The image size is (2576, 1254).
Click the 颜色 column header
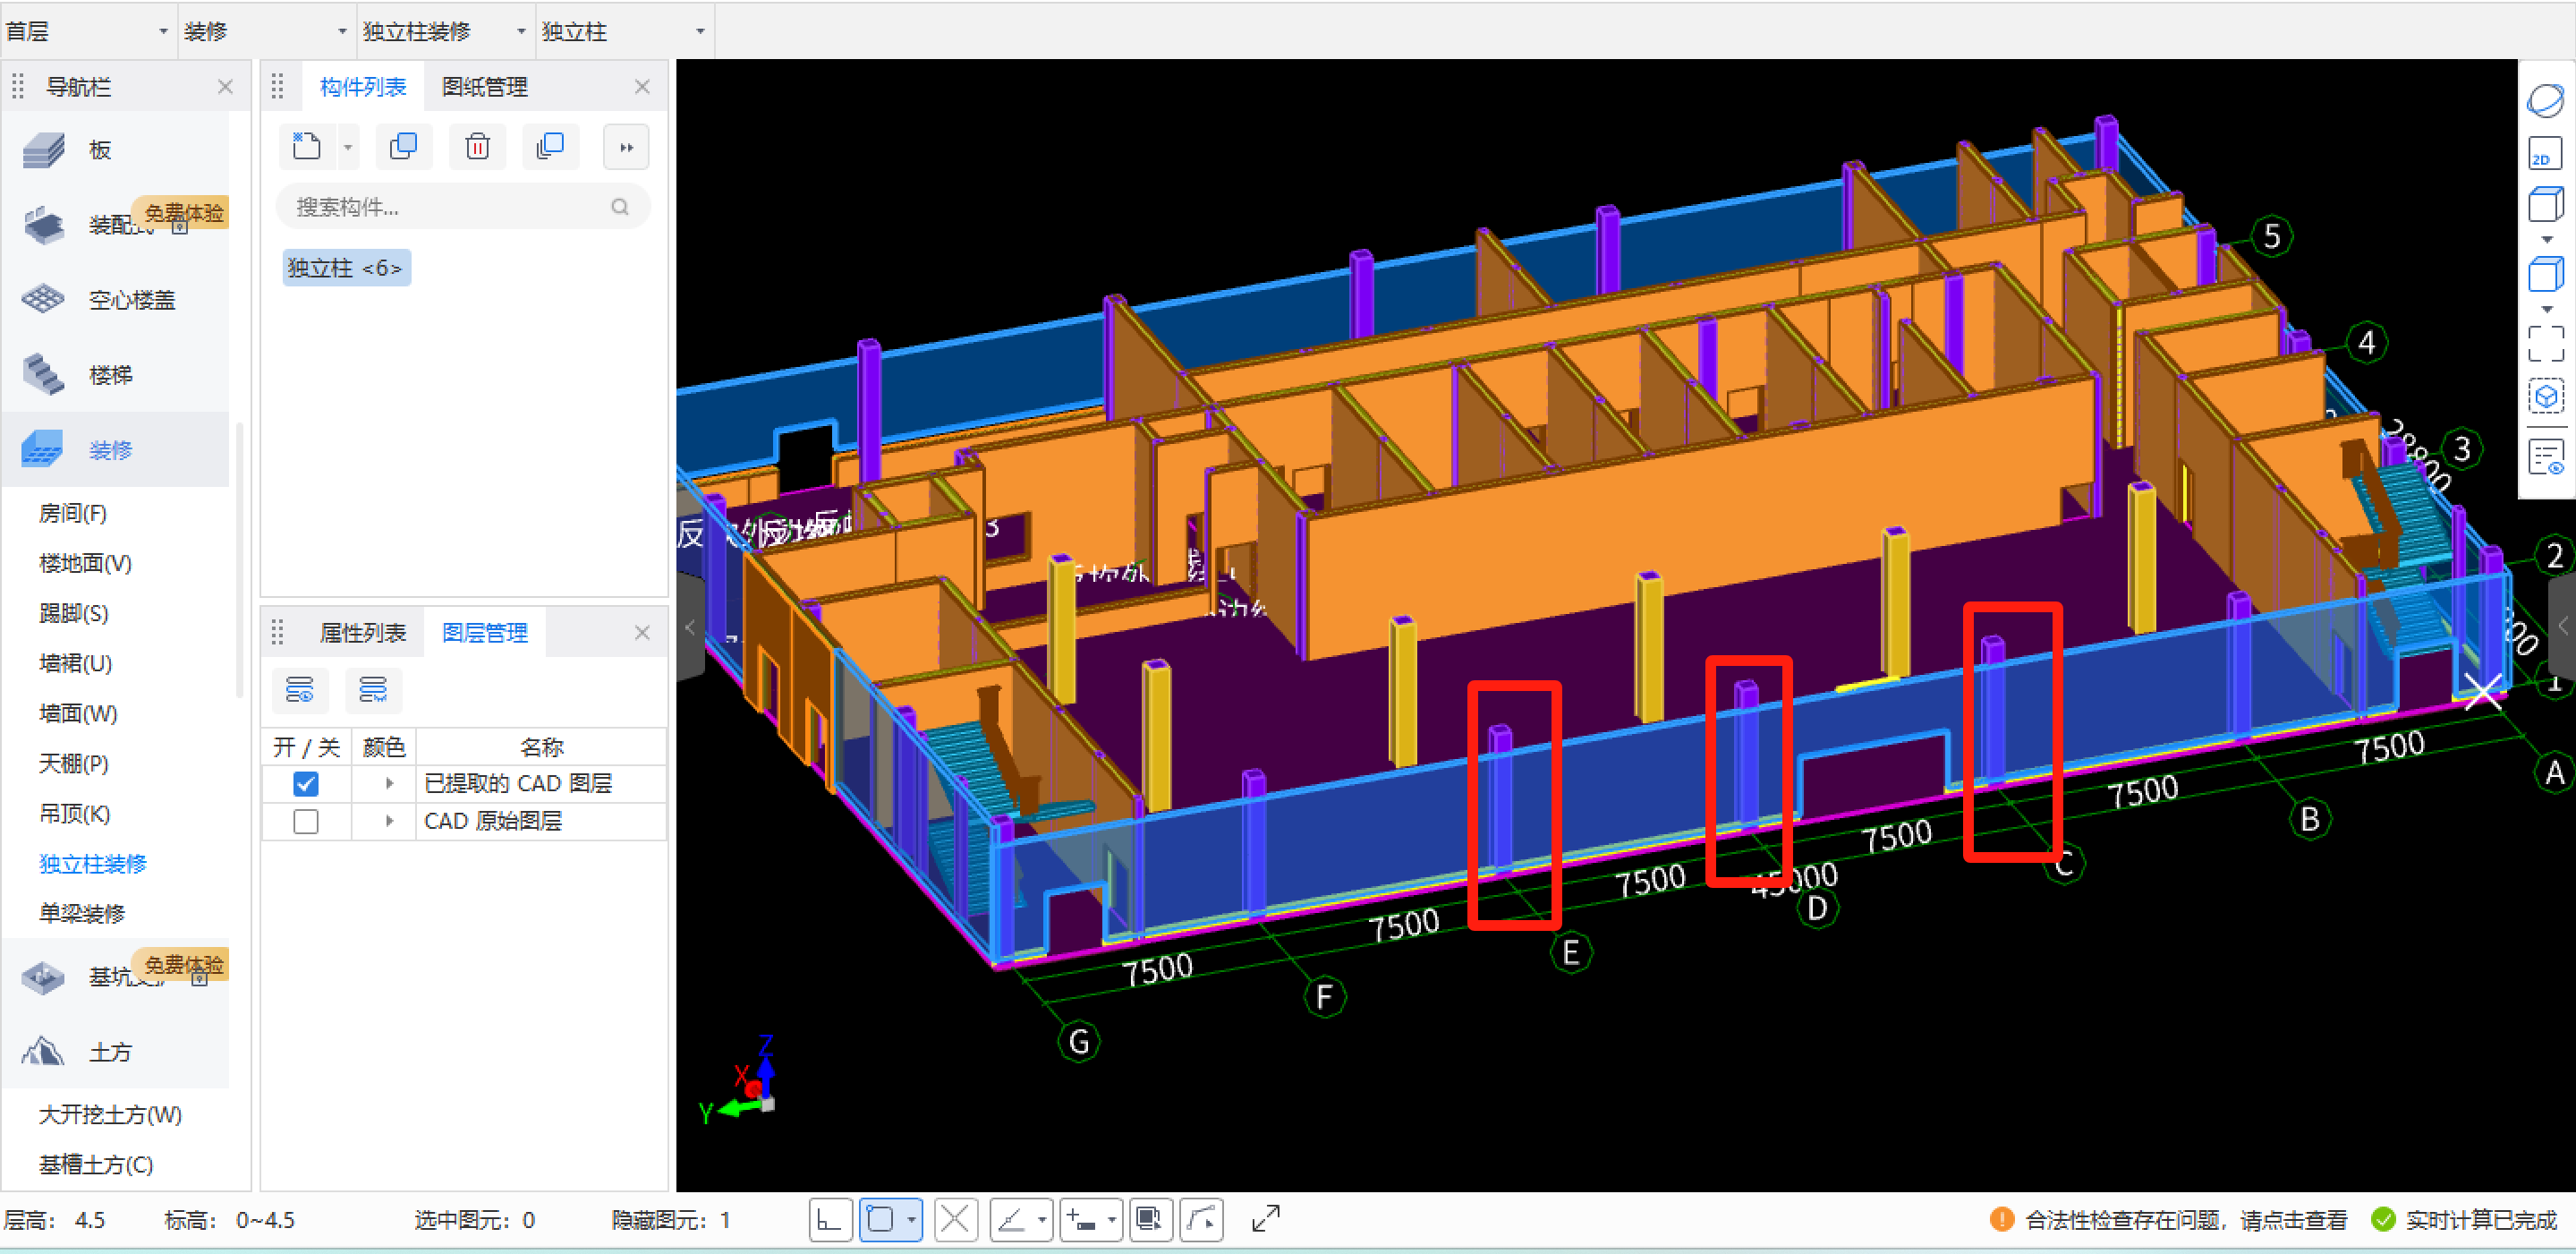383,747
